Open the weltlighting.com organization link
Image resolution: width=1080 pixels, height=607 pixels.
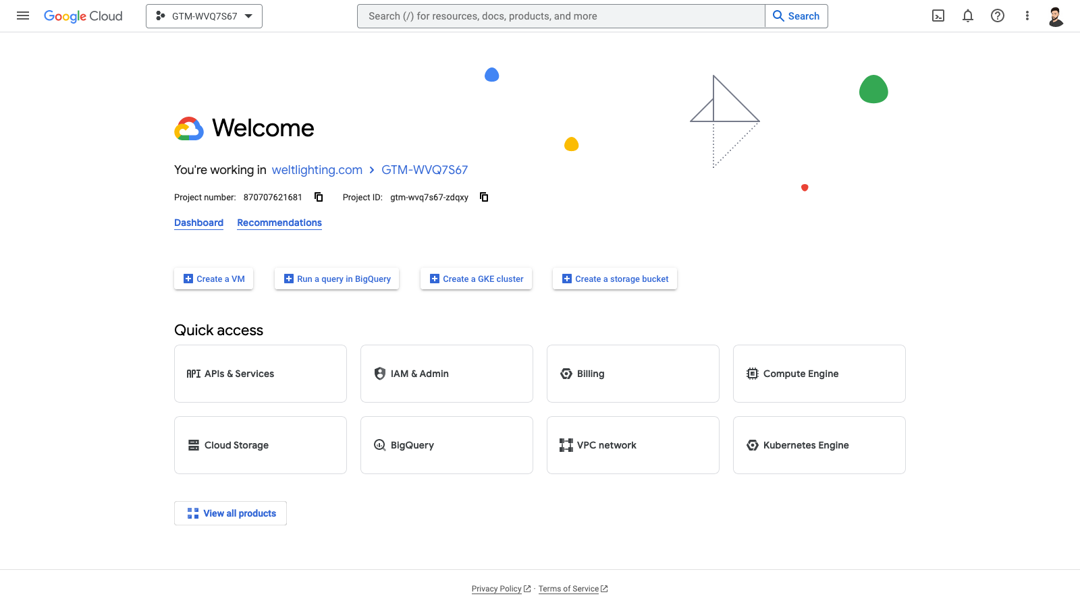point(317,170)
